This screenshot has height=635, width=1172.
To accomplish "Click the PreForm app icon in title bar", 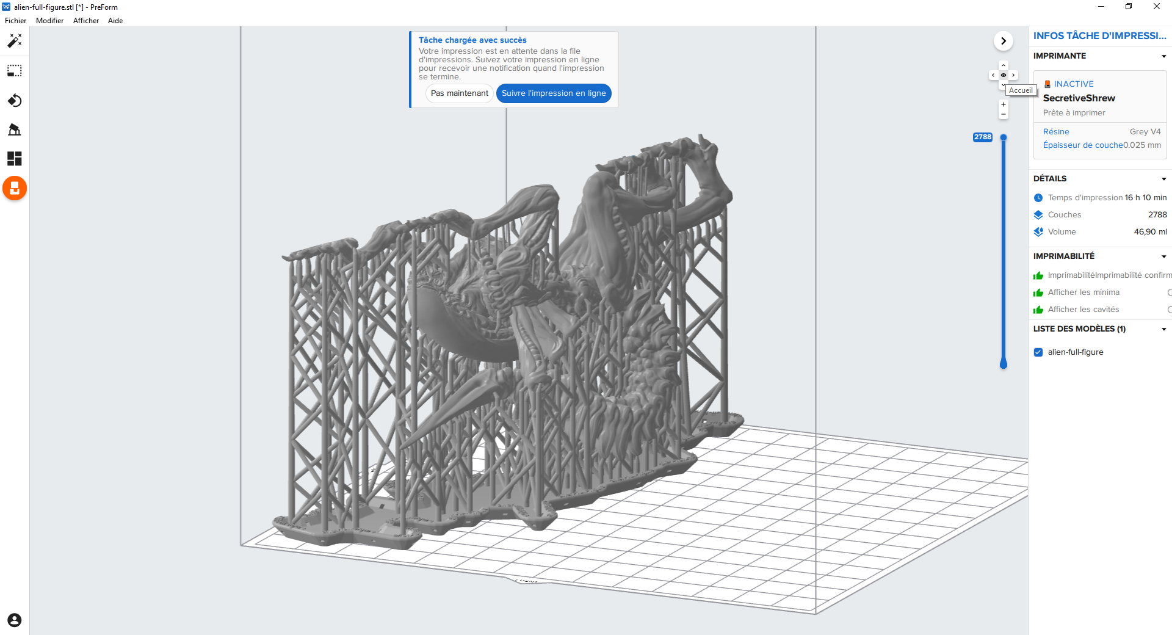I will [x=6, y=7].
